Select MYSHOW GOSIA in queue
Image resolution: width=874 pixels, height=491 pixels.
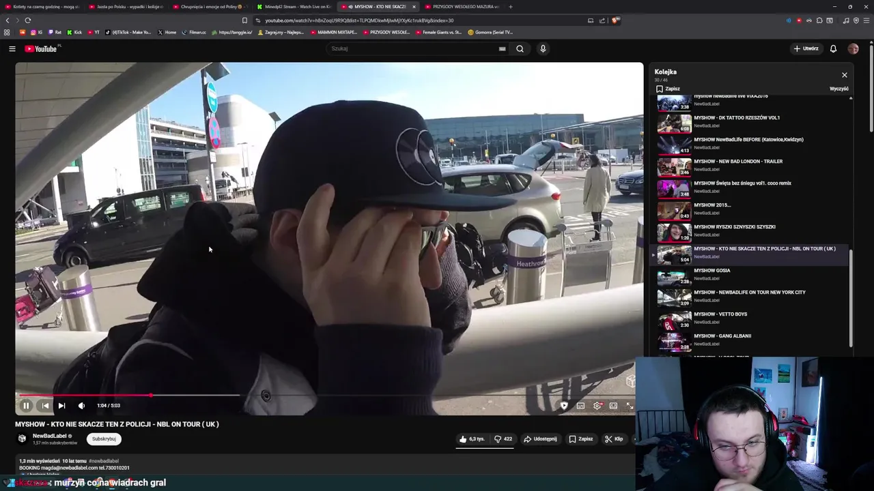pyautogui.click(x=751, y=276)
